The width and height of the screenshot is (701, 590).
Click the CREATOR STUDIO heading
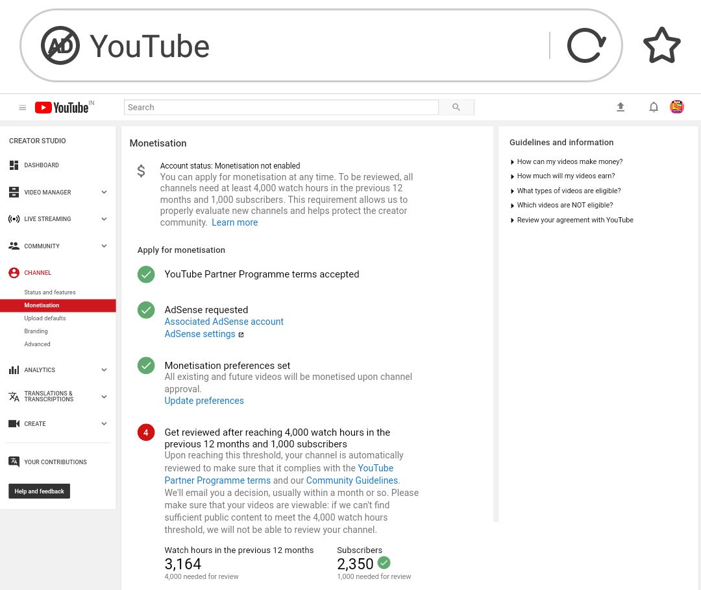[x=38, y=141]
